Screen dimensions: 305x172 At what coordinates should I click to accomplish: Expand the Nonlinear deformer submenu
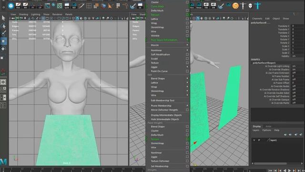tap(168, 50)
